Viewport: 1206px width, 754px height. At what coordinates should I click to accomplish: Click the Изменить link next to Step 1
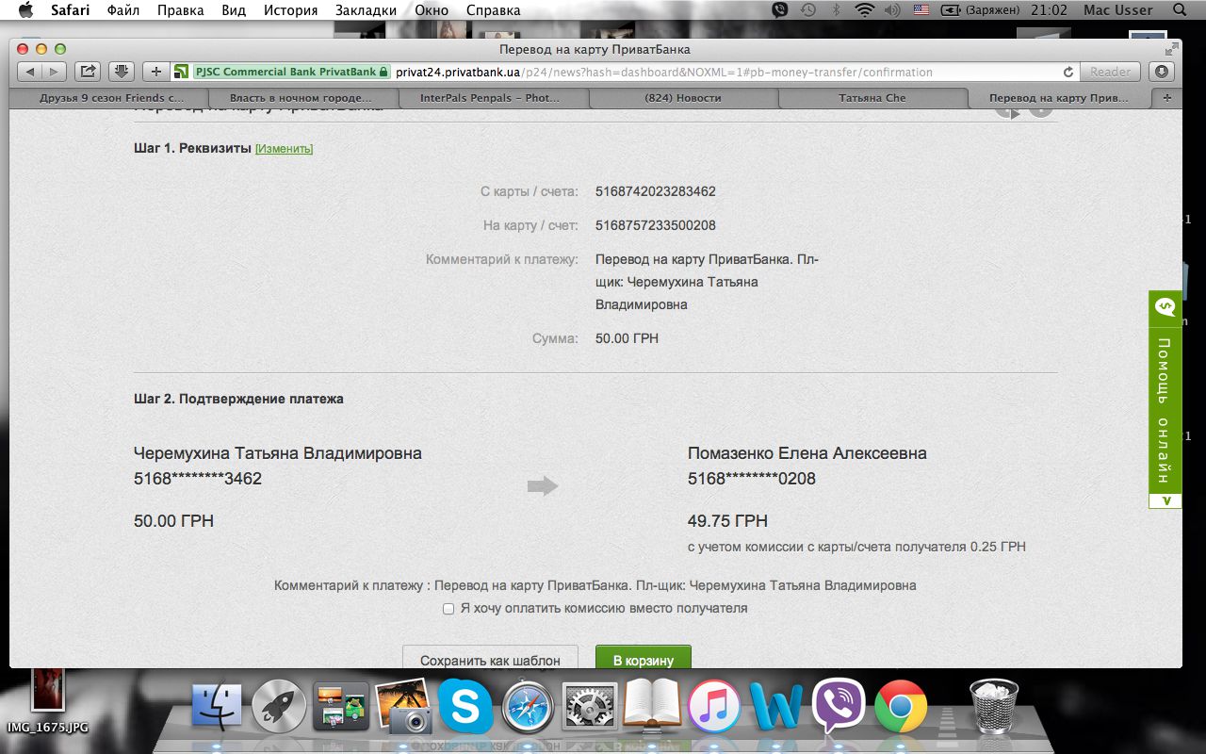[x=284, y=149]
